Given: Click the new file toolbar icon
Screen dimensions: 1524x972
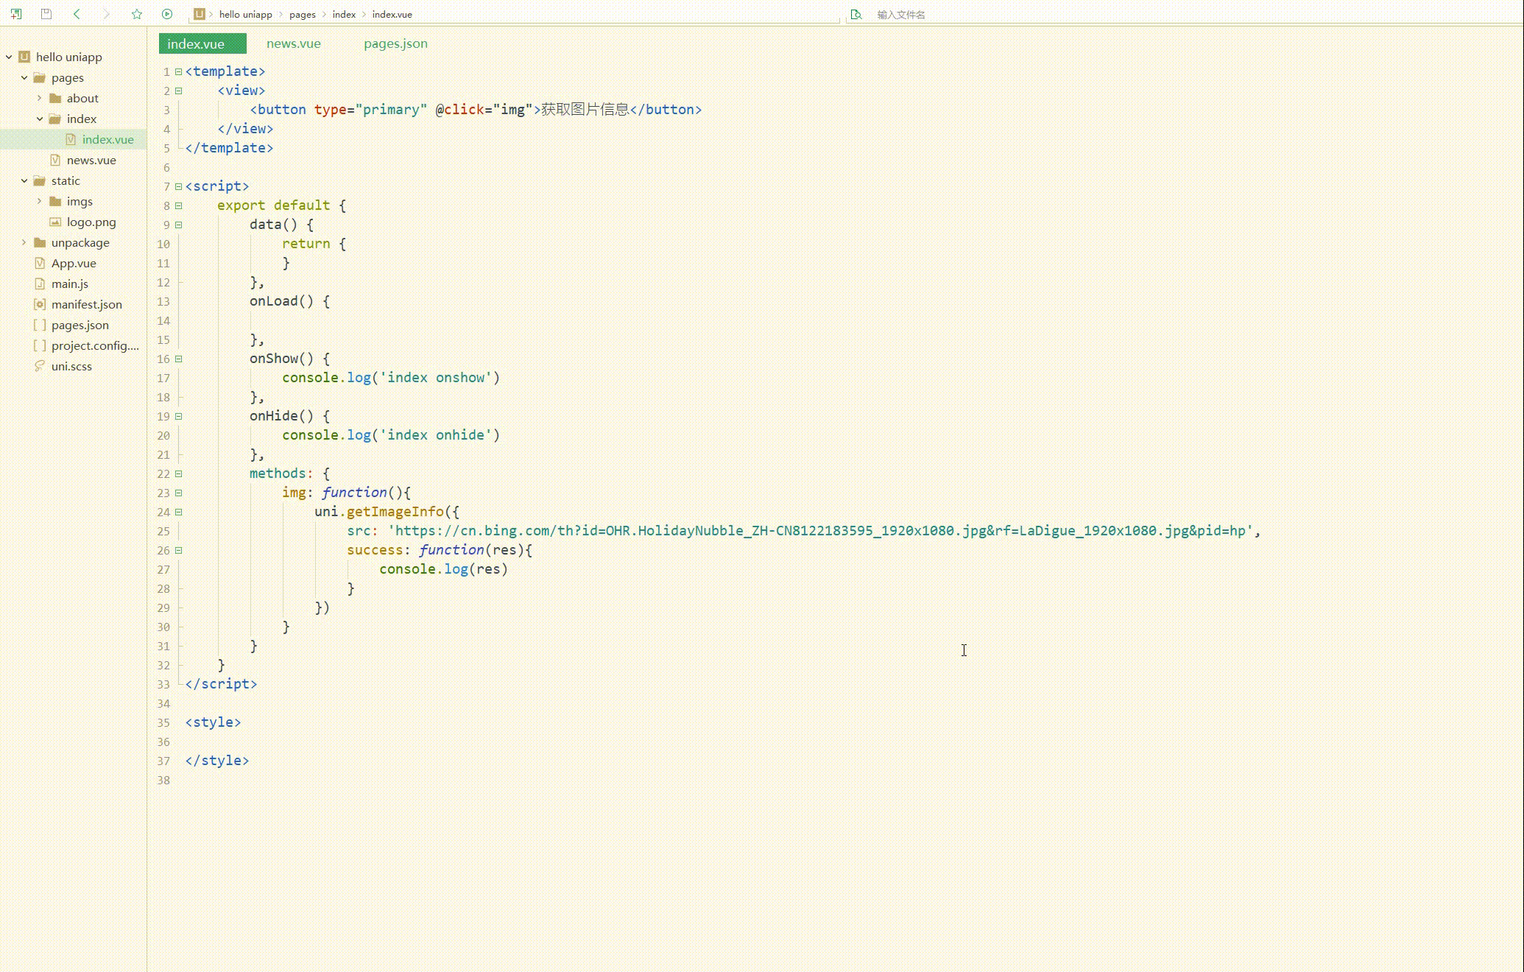Looking at the screenshot, I should [x=16, y=14].
